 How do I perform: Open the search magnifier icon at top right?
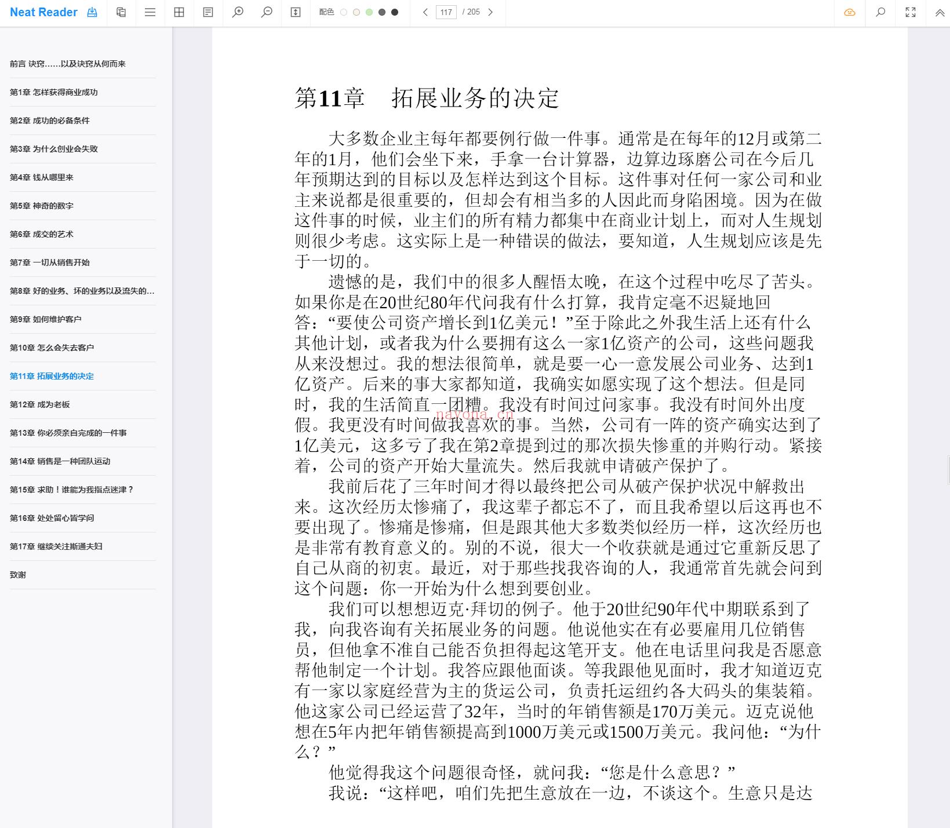(880, 12)
